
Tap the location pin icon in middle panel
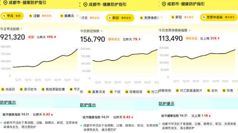(85, 5)
